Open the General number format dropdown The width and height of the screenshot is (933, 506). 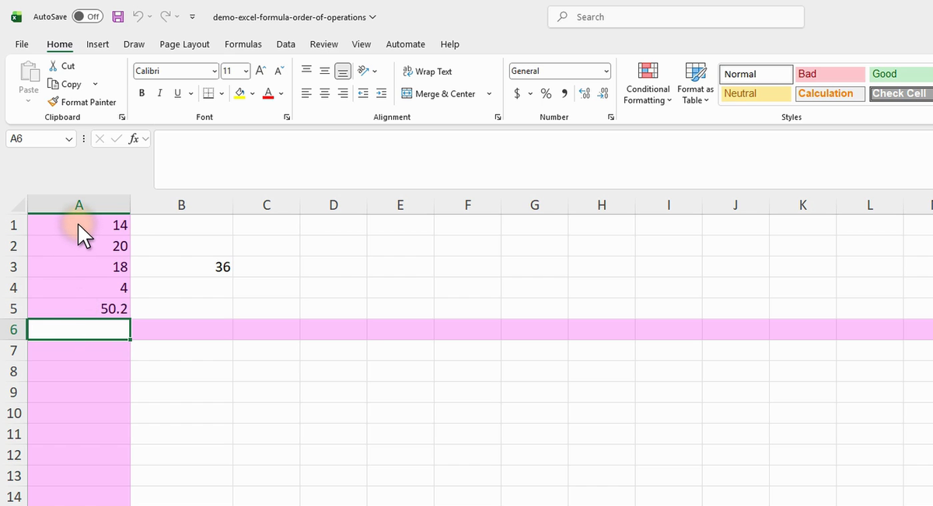[606, 71]
